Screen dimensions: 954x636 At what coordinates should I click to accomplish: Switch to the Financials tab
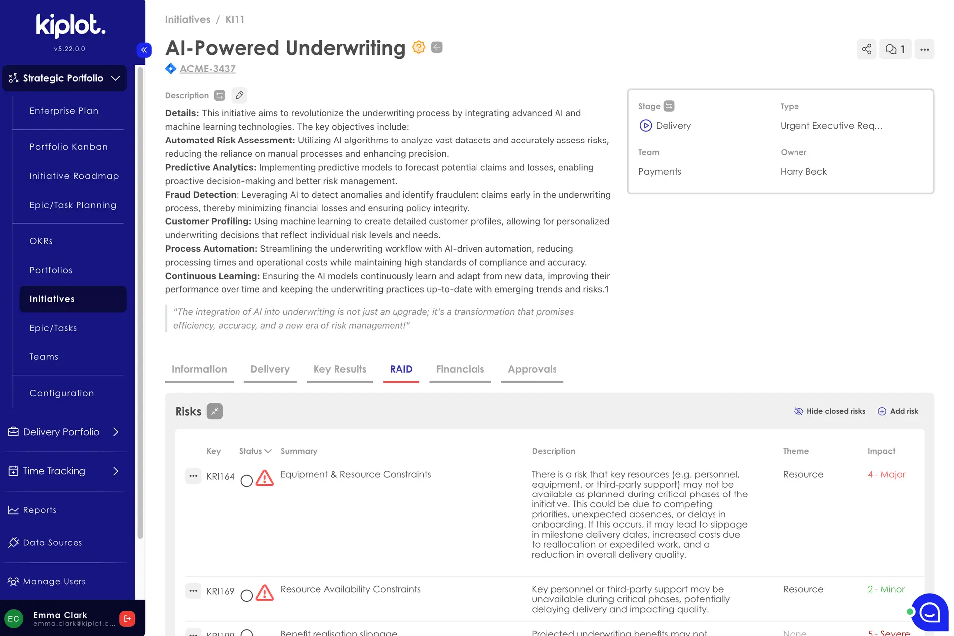click(460, 369)
